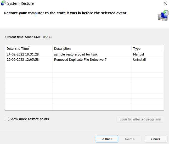Select 'sample restore point for task' entry
Image resolution: width=169 pixels, height=144 pixels.
click(x=76, y=54)
